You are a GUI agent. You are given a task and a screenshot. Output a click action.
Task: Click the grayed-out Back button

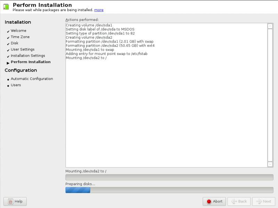pyautogui.click(x=239, y=201)
